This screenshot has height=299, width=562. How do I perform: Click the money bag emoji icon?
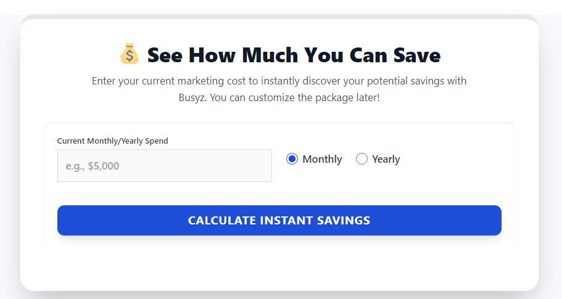130,54
